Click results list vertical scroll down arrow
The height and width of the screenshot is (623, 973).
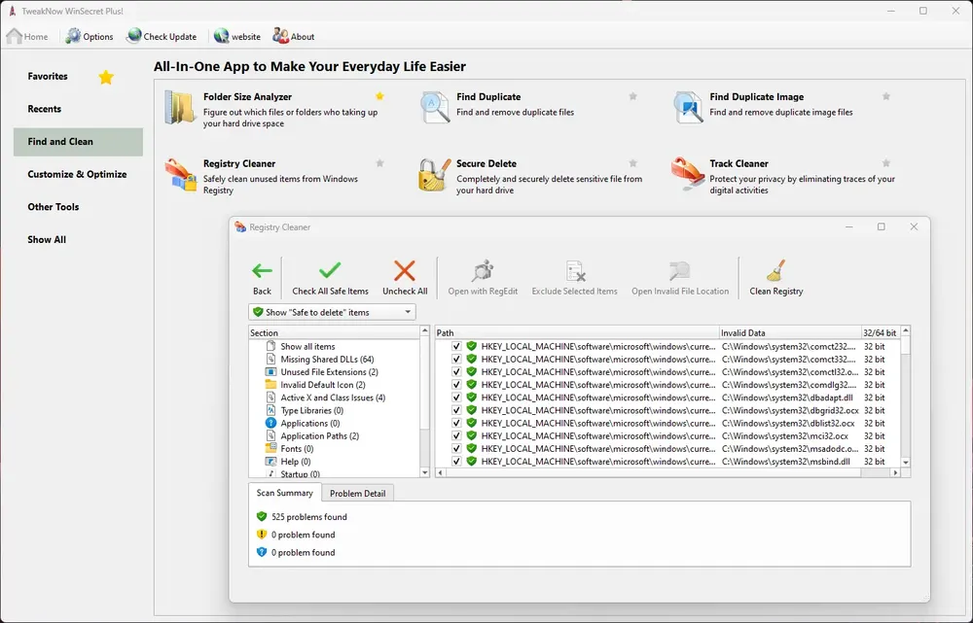tap(905, 463)
